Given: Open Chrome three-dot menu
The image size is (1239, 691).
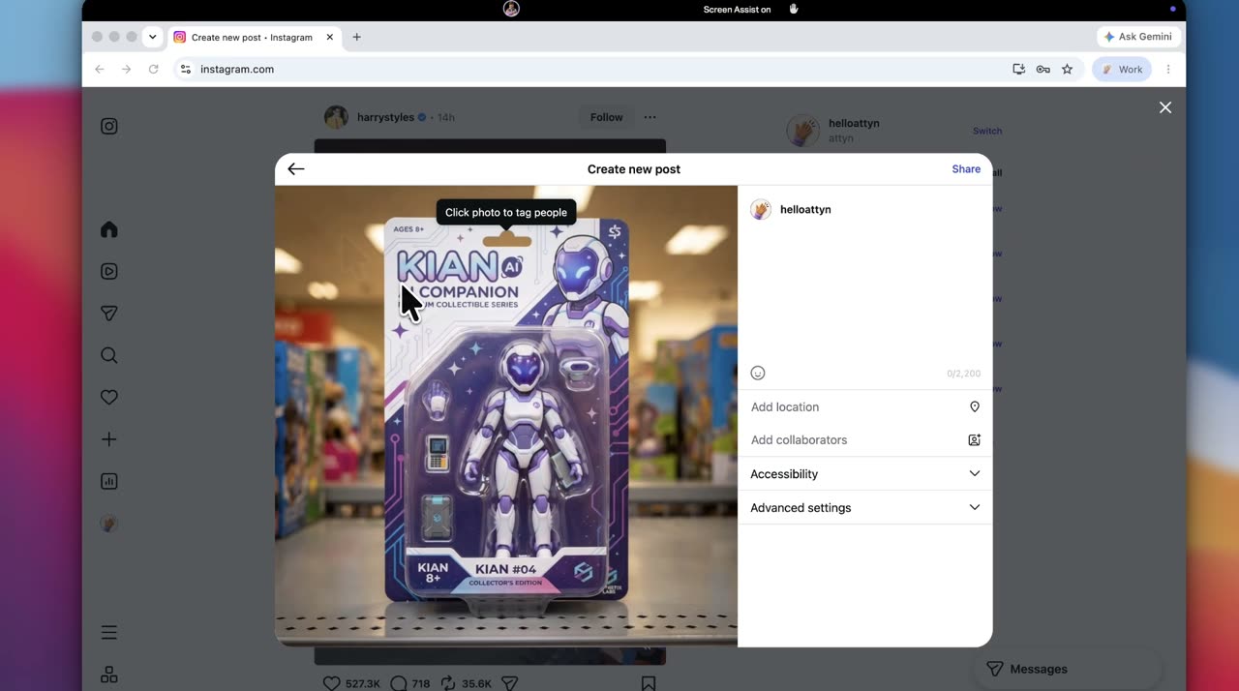Looking at the screenshot, I should tap(1168, 69).
